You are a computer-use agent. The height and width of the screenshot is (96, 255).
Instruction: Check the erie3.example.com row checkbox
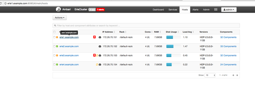(x=54, y=56)
